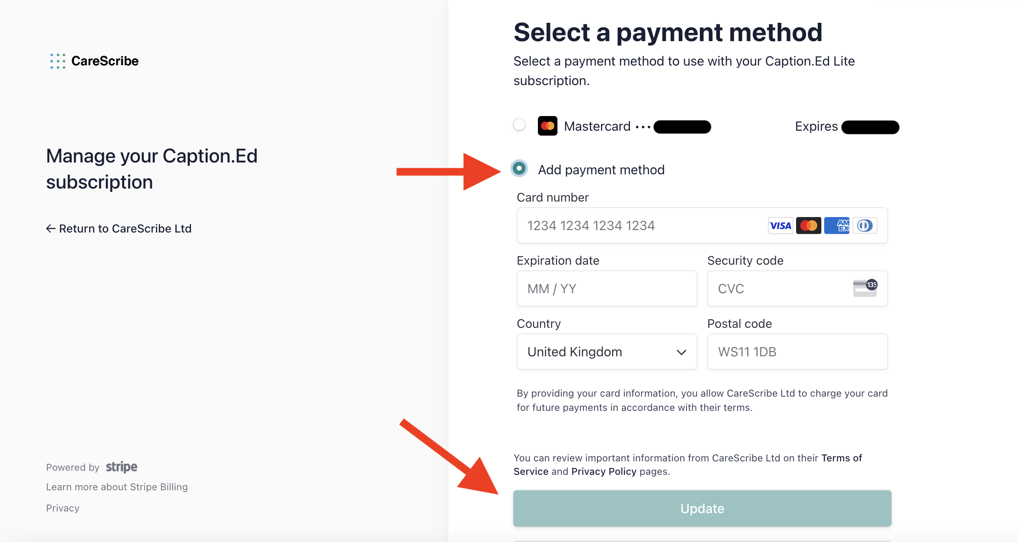Click the Update button
Screen dimensions: 1018x542
coord(702,508)
